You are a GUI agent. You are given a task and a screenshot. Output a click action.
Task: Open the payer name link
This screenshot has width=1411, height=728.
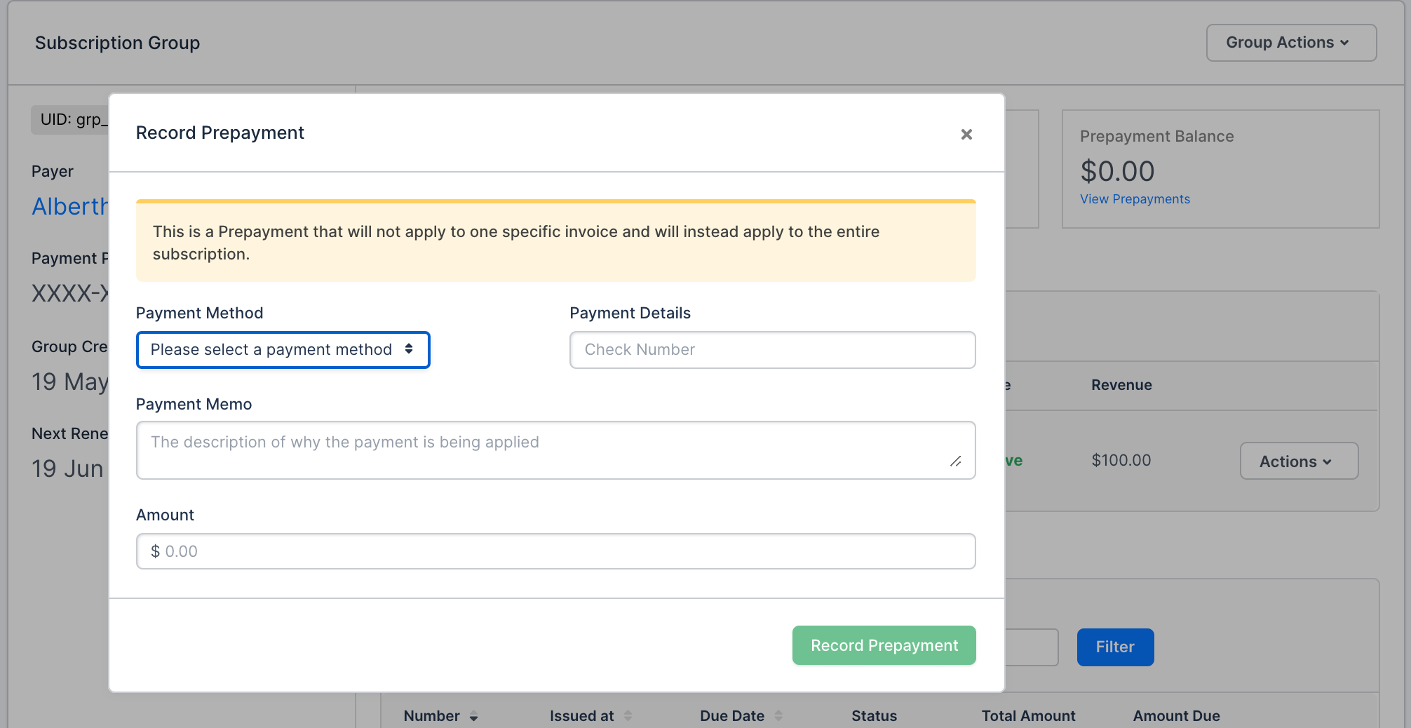click(x=70, y=206)
